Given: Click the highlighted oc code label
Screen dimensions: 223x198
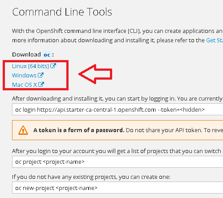Looking at the screenshot, I should 47,55.
